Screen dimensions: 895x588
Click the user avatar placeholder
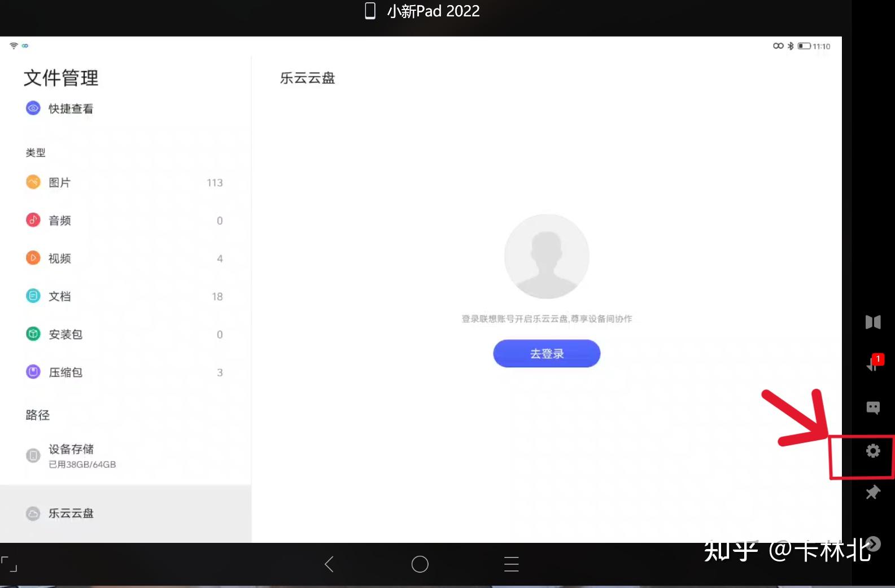[x=547, y=256]
